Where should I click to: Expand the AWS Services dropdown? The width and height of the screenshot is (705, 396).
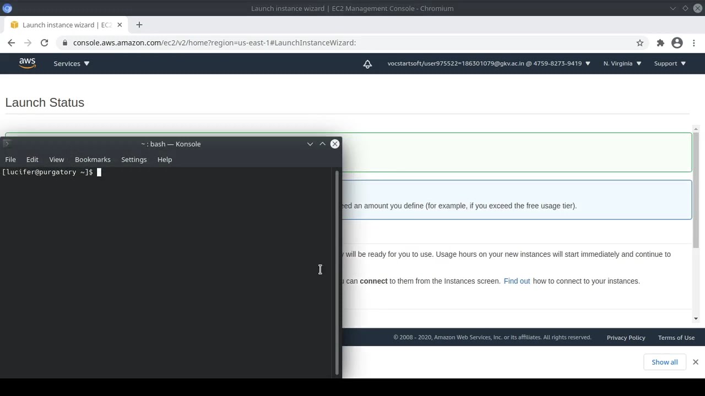(71, 64)
